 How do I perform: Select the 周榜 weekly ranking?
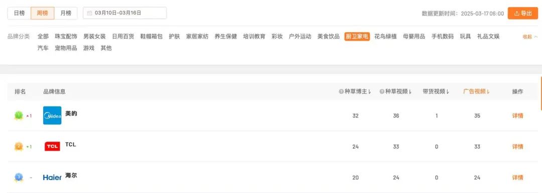pyautogui.click(x=43, y=13)
